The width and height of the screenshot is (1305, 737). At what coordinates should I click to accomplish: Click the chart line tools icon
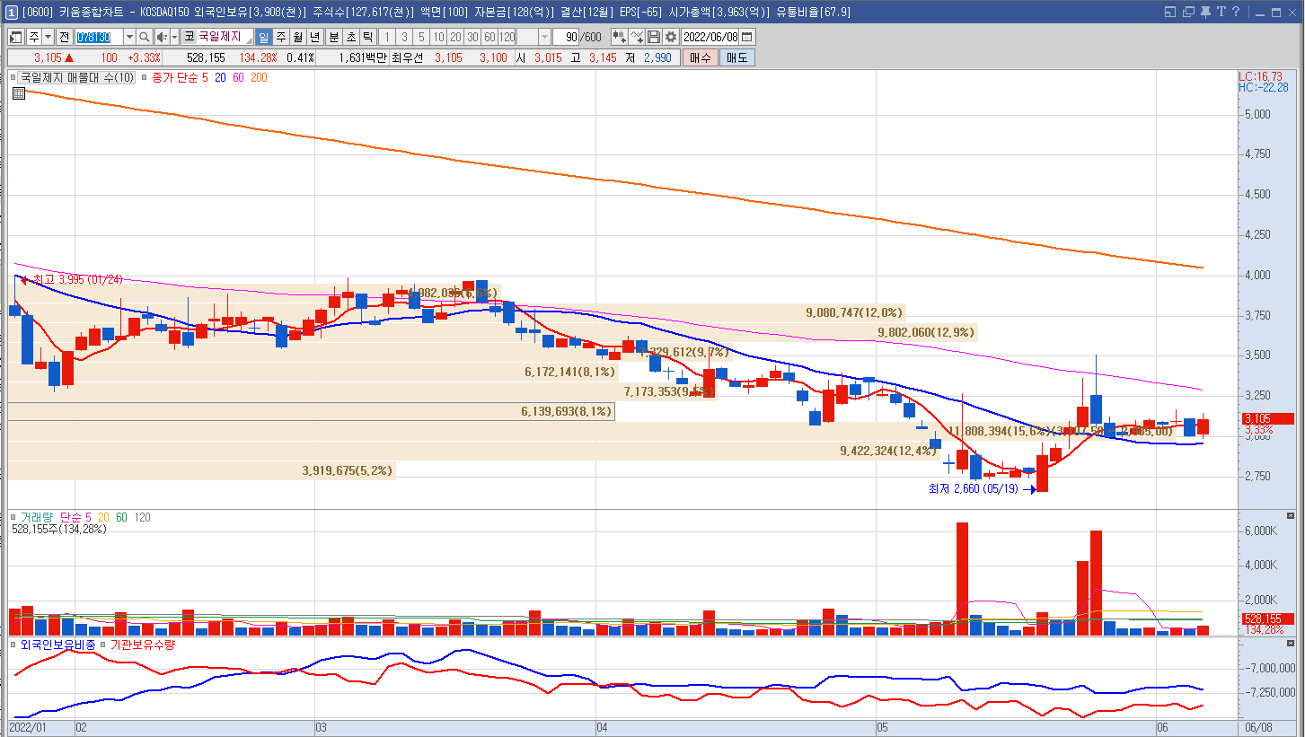click(637, 37)
